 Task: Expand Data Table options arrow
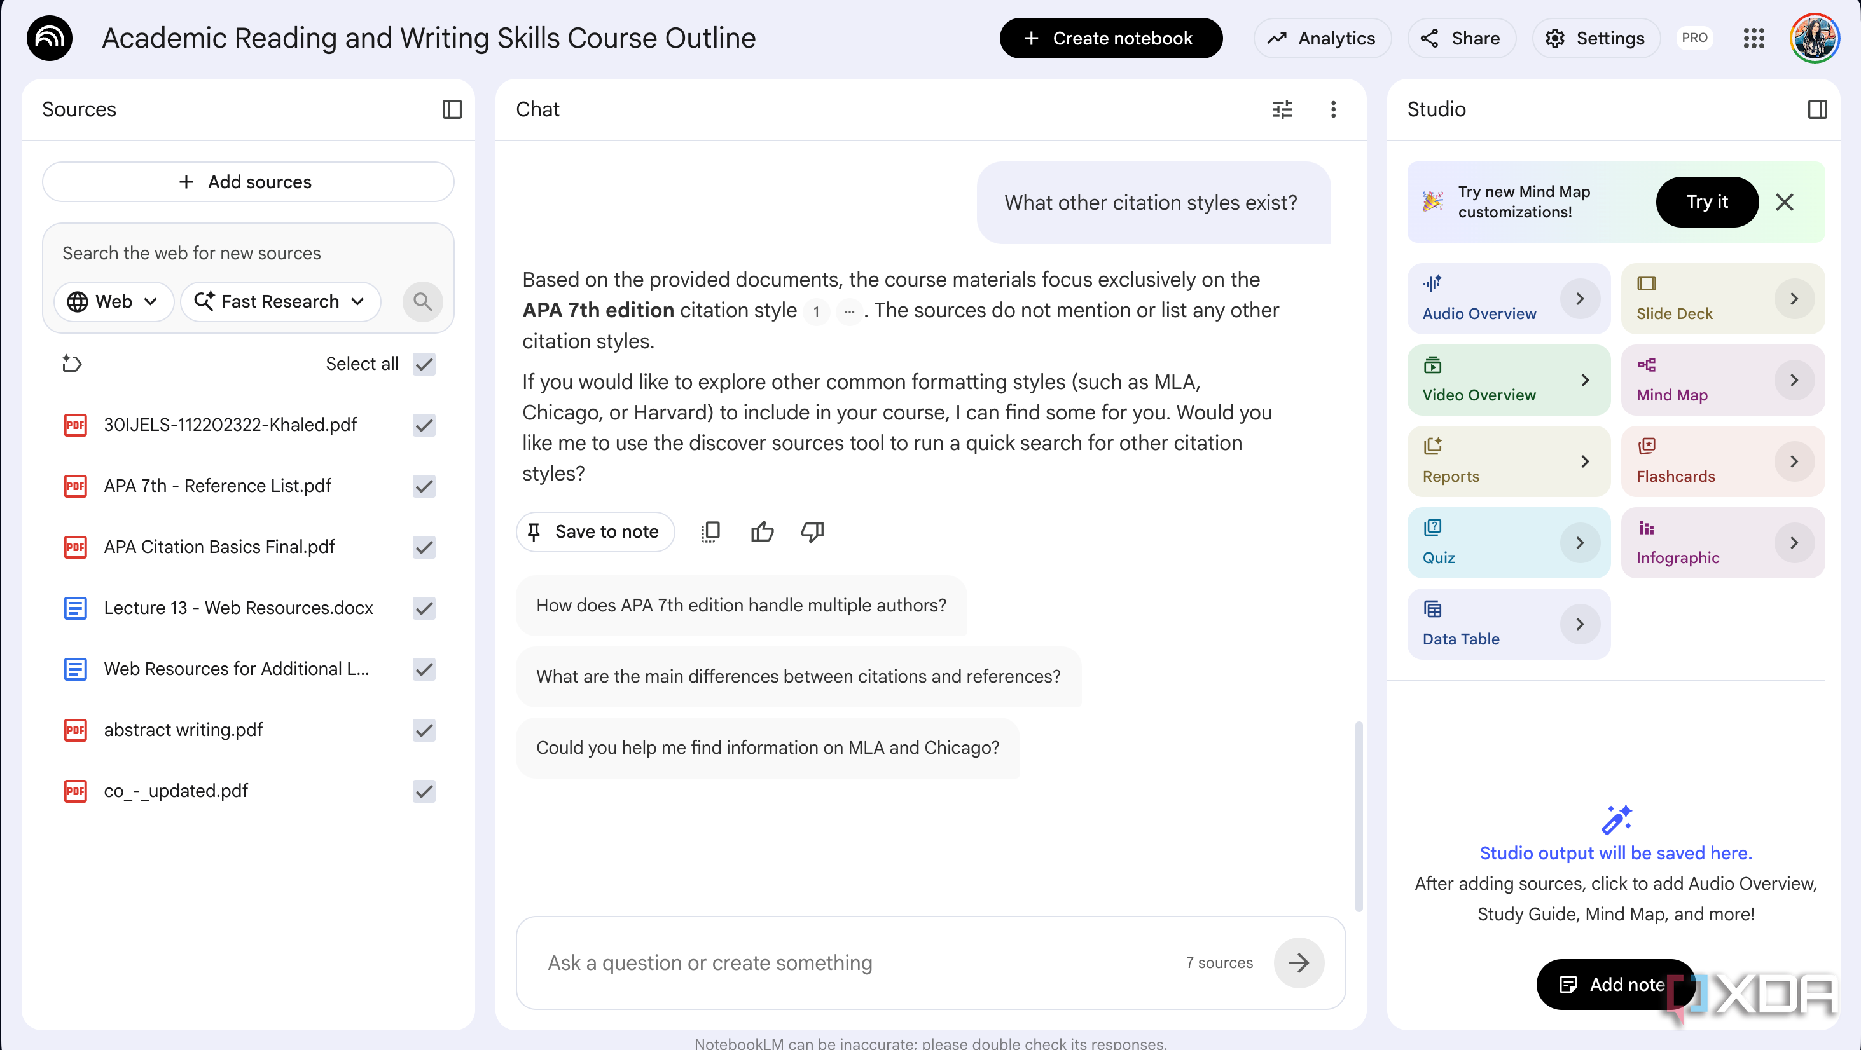coord(1579,624)
